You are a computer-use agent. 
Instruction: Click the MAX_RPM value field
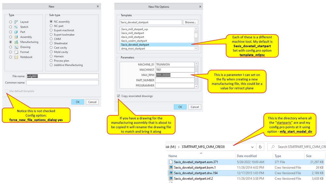(175, 75)
